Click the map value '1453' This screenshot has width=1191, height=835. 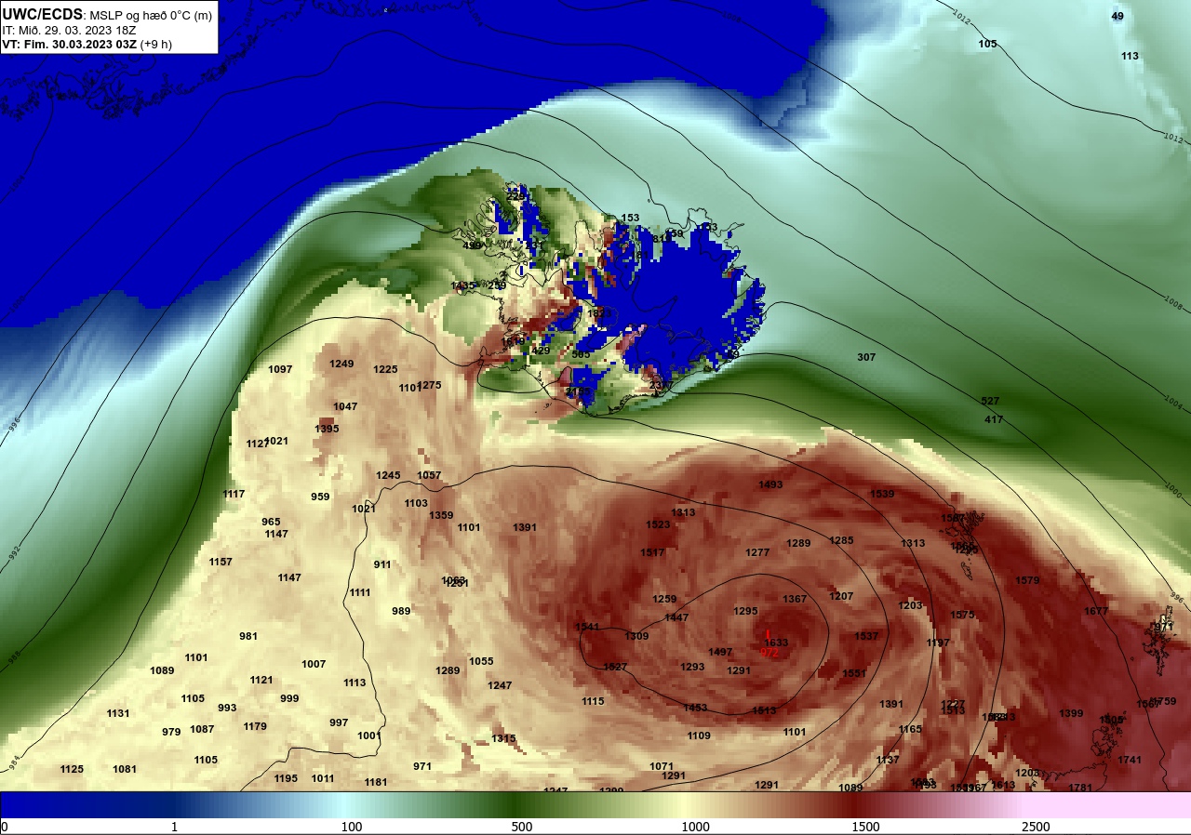(695, 708)
